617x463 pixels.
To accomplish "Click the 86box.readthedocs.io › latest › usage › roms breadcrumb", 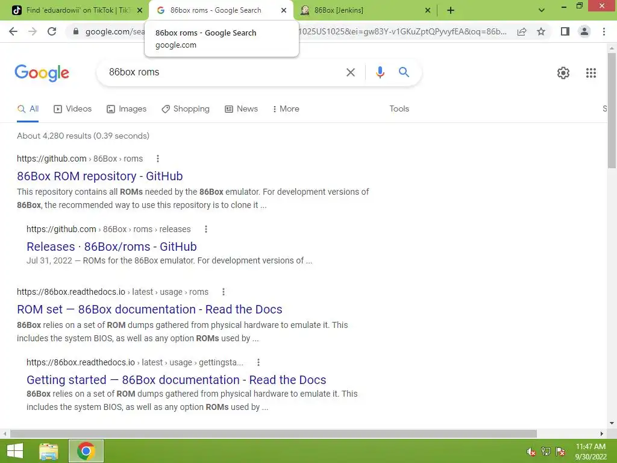I will [113, 292].
